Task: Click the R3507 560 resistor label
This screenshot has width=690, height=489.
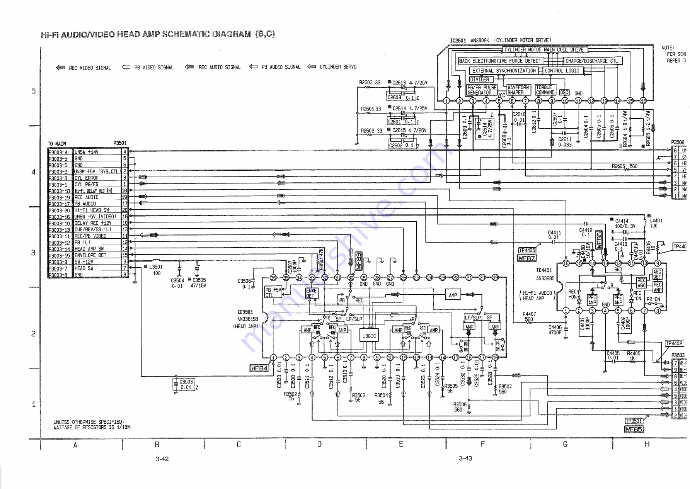Action: (x=505, y=389)
